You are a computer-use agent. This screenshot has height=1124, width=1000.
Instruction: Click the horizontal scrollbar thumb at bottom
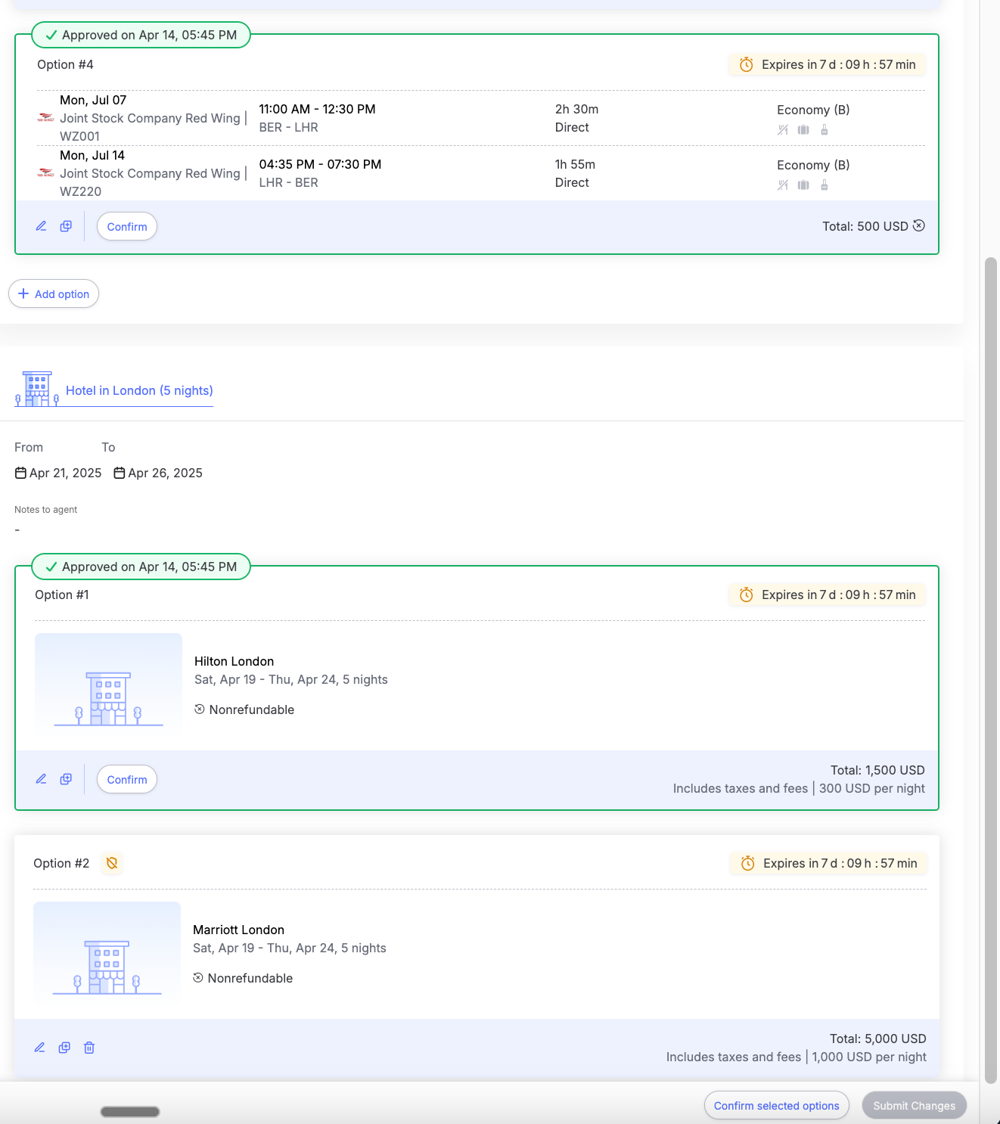coord(130,1112)
